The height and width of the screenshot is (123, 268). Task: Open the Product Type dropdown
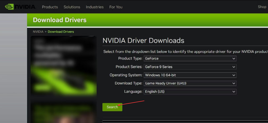(x=190, y=58)
